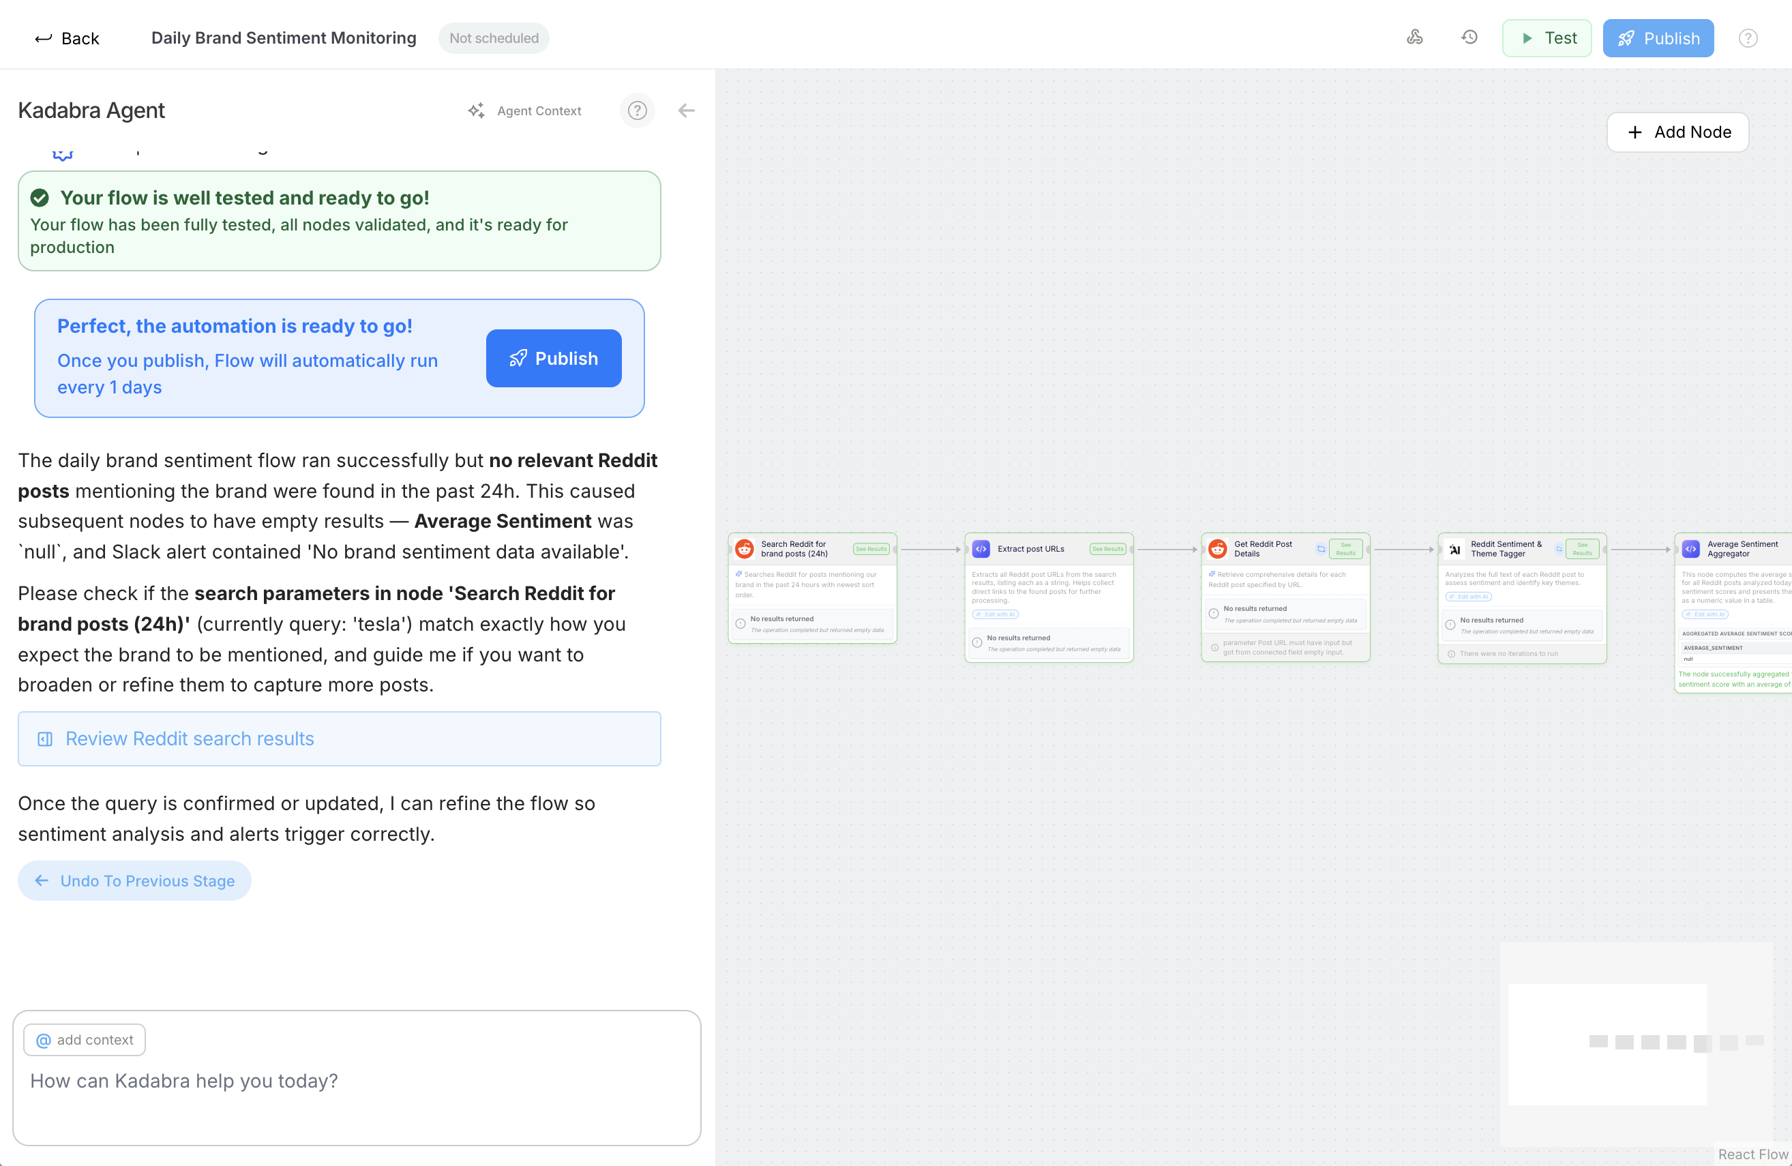Image resolution: width=1792 pixels, height=1166 pixels.
Task: Click Add Node button
Action: [x=1677, y=132]
